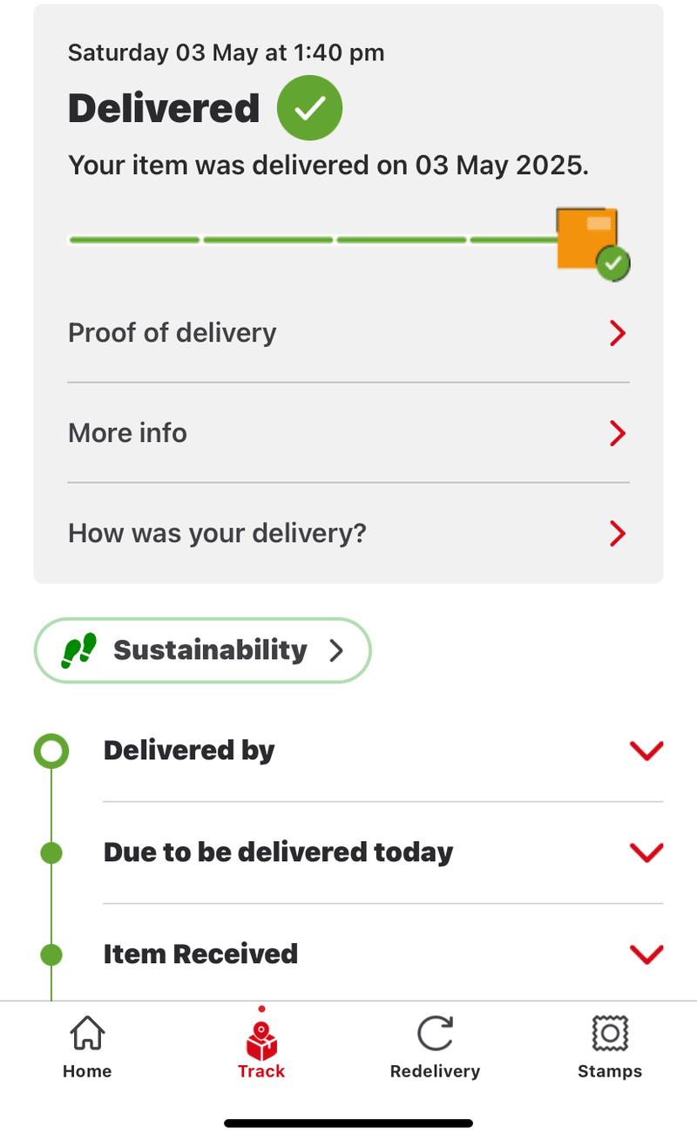This screenshot has width=697, height=1141.
Task: Tap the green Delivered checkmark icon
Action: [309, 108]
